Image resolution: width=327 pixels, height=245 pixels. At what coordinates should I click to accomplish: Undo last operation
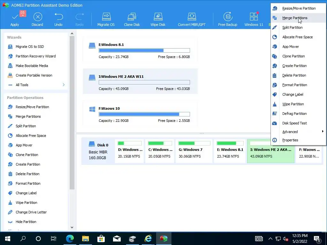58,19
